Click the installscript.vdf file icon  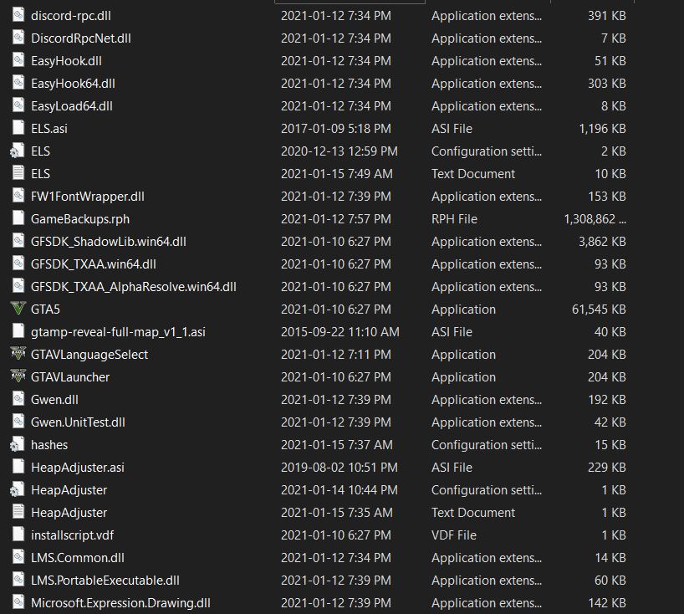click(18, 535)
